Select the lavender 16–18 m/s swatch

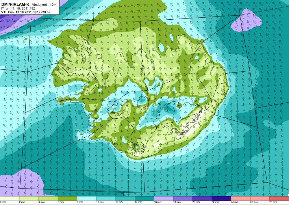pyautogui.click(x=164, y=199)
